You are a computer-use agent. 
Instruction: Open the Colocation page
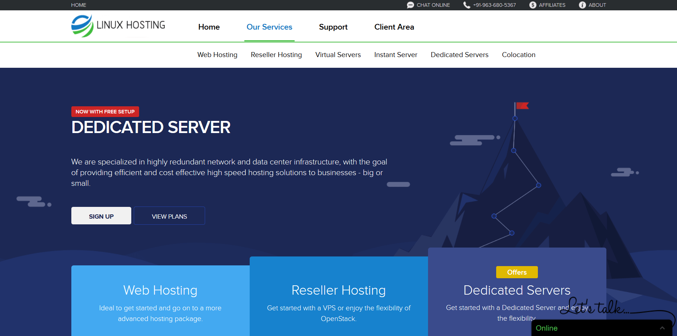[x=518, y=55]
